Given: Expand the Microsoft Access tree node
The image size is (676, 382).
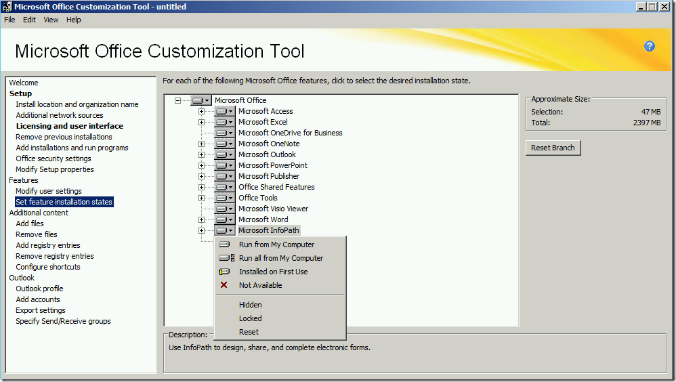Looking at the screenshot, I should coord(201,111).
